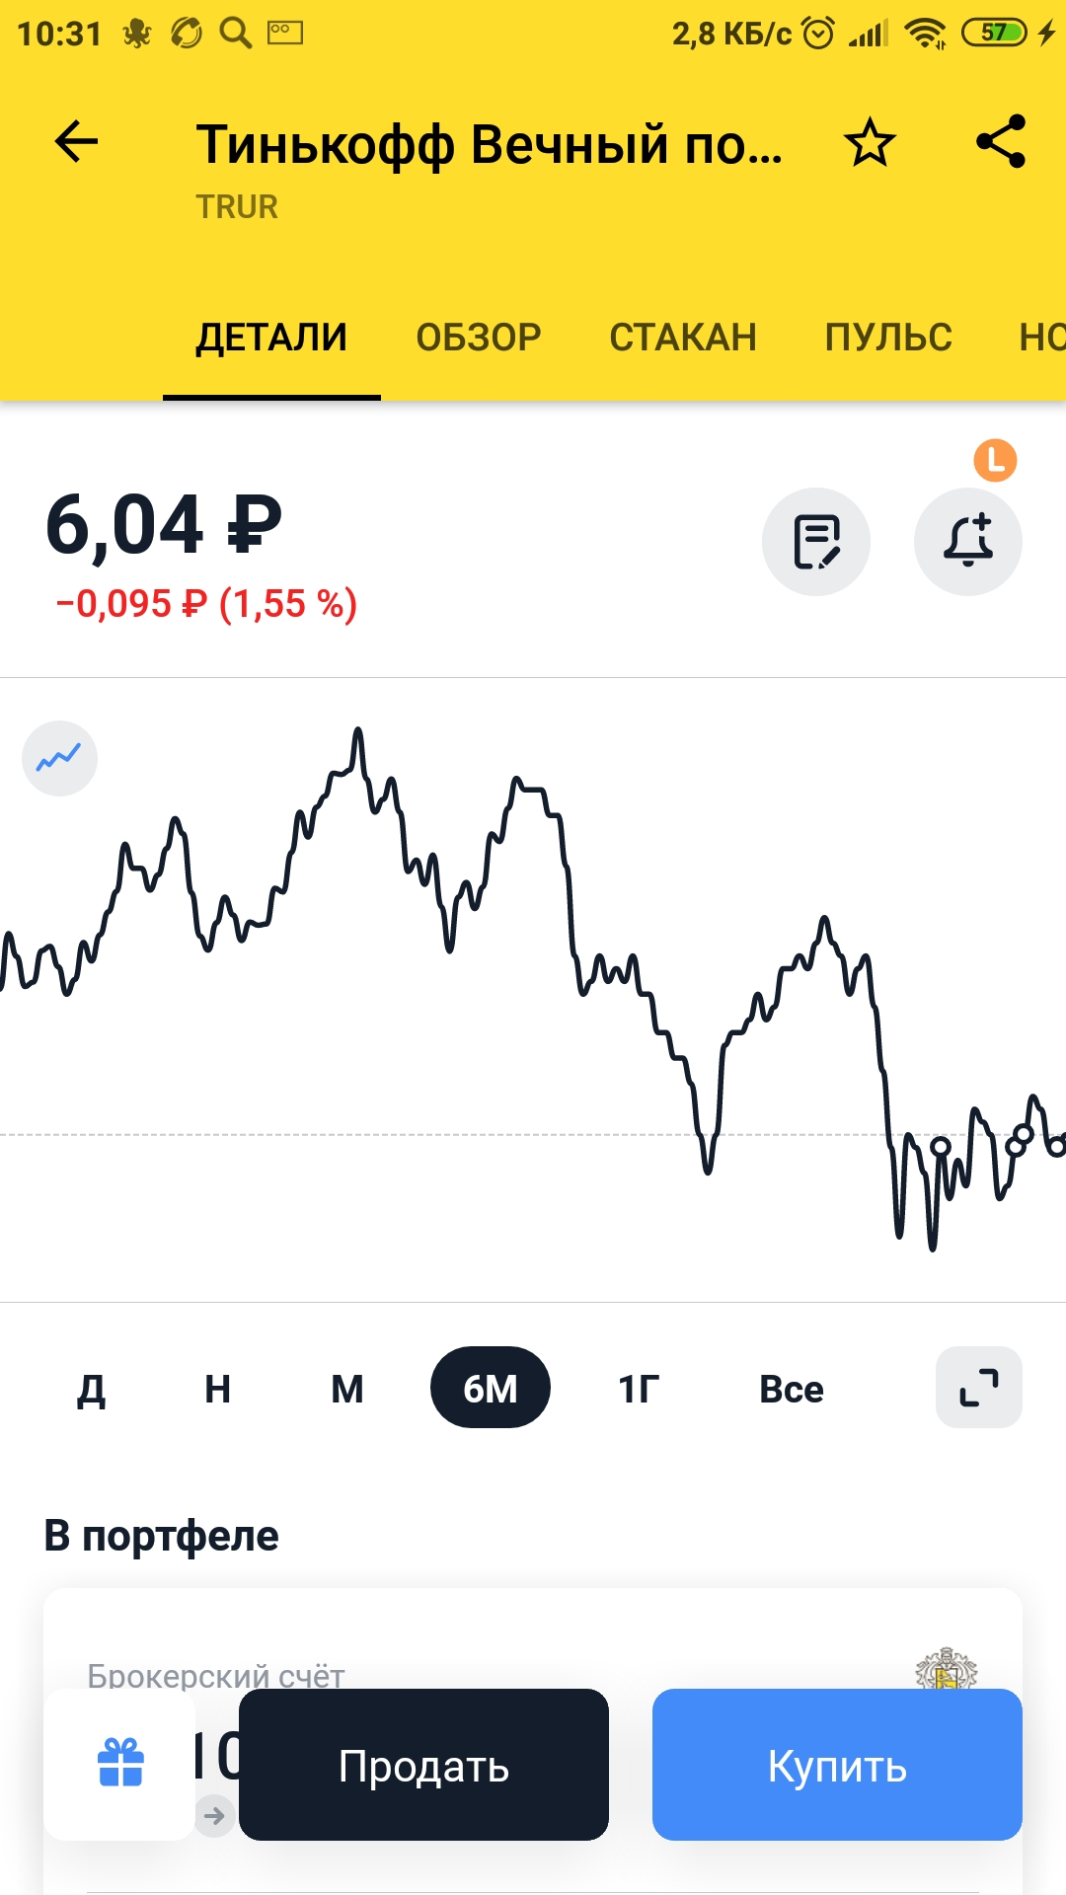Tap the Купить button

click(x=837, y=1765)
